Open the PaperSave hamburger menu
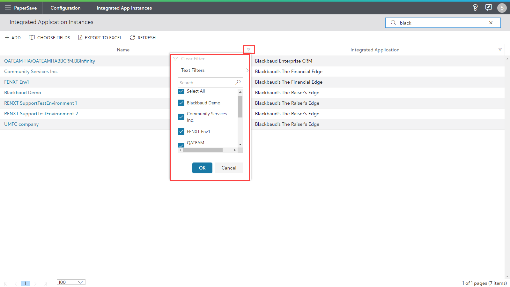Image resolution: width=510 pixels, height=287 pixels. pyautogui.click(x=8, y=8)
